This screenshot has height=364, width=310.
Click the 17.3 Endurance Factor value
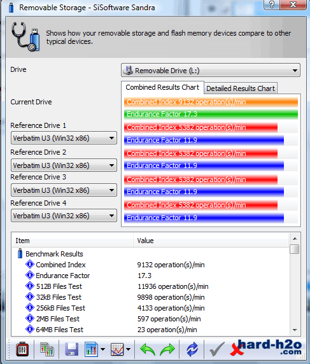(144, 276)
